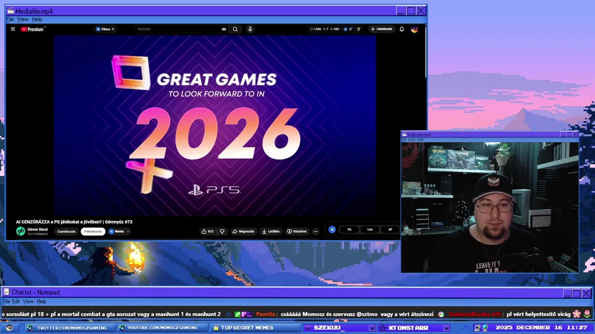595x334 pixels.
Task: Click the 7% value in extension bar
Action: [x=349, y=229]
